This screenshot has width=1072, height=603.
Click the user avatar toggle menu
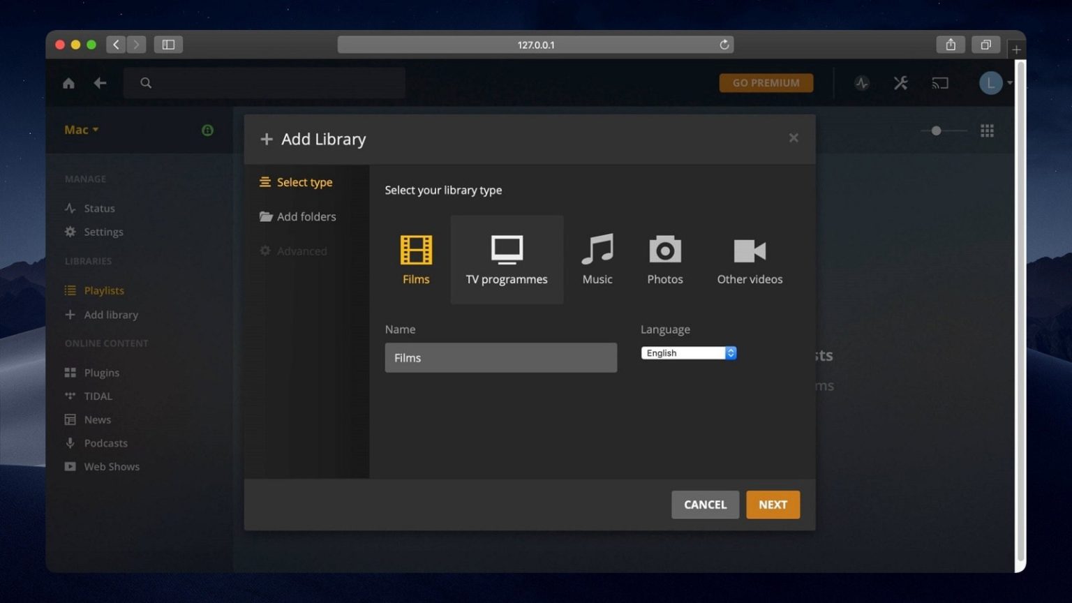coord(990,83)
